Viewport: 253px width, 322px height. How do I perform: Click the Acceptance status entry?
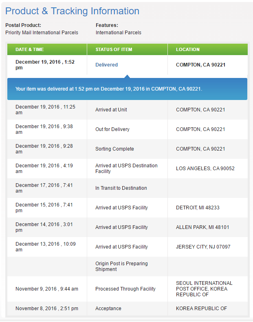[108, 309]
